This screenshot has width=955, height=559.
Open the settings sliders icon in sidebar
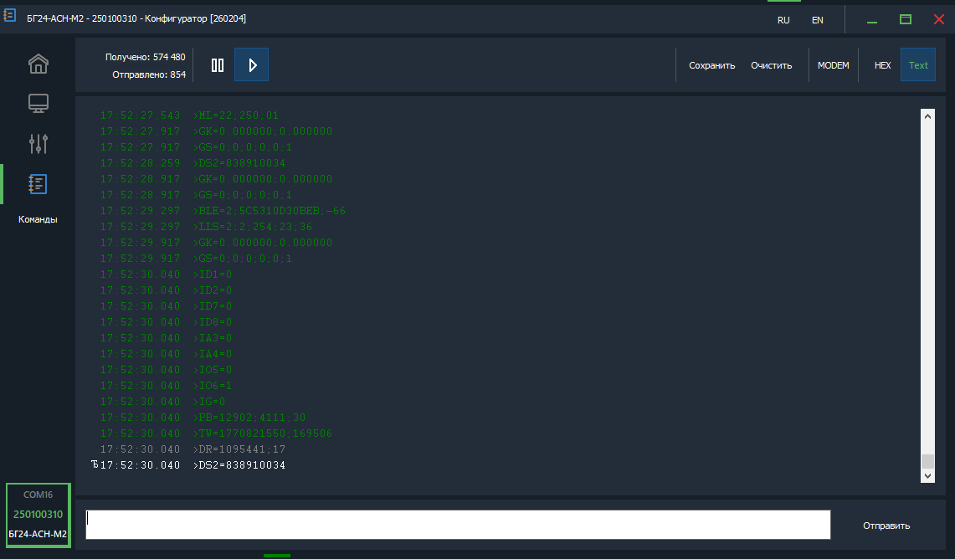tap(39, 144)
